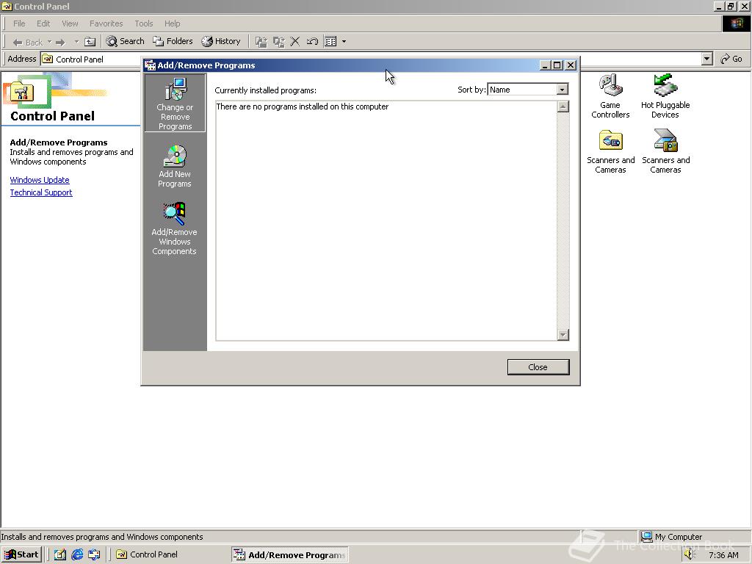Open the Forward history dropdown arrow
The width and height of the screenshot is (752, 564).
click(x=76, y=42)
